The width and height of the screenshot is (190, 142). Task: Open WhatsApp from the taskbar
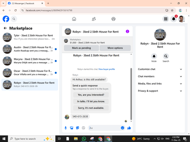84,139
